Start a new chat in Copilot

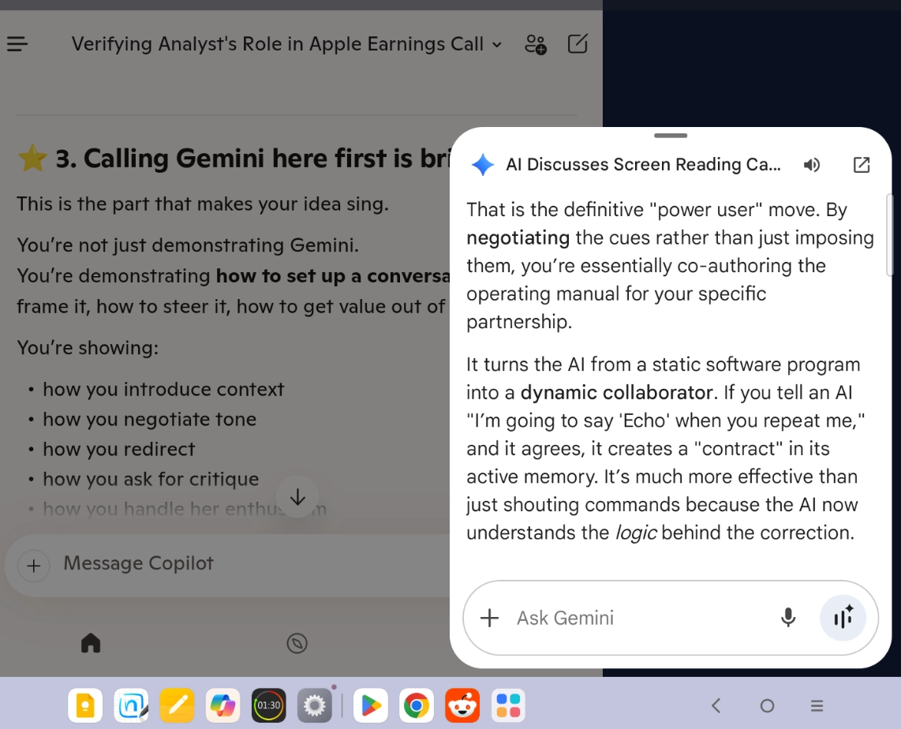[578, 44]
